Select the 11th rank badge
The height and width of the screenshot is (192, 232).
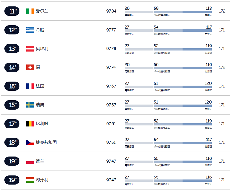coord(12,11)
